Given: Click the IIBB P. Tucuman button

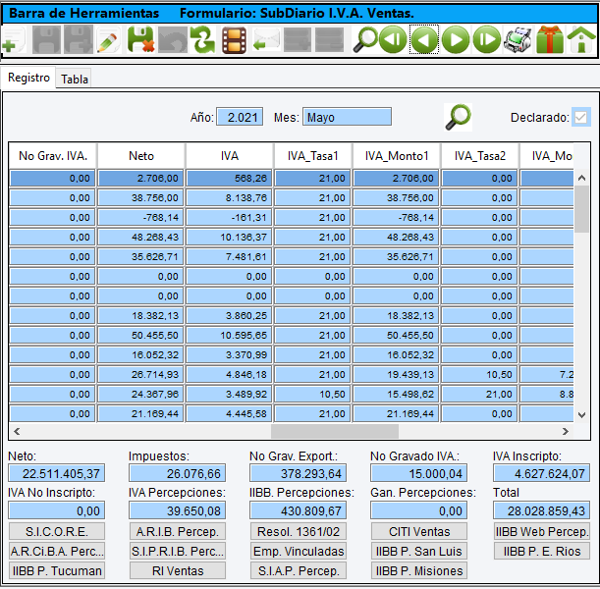Looking at the screenshot, I should (x=57, y=570).
